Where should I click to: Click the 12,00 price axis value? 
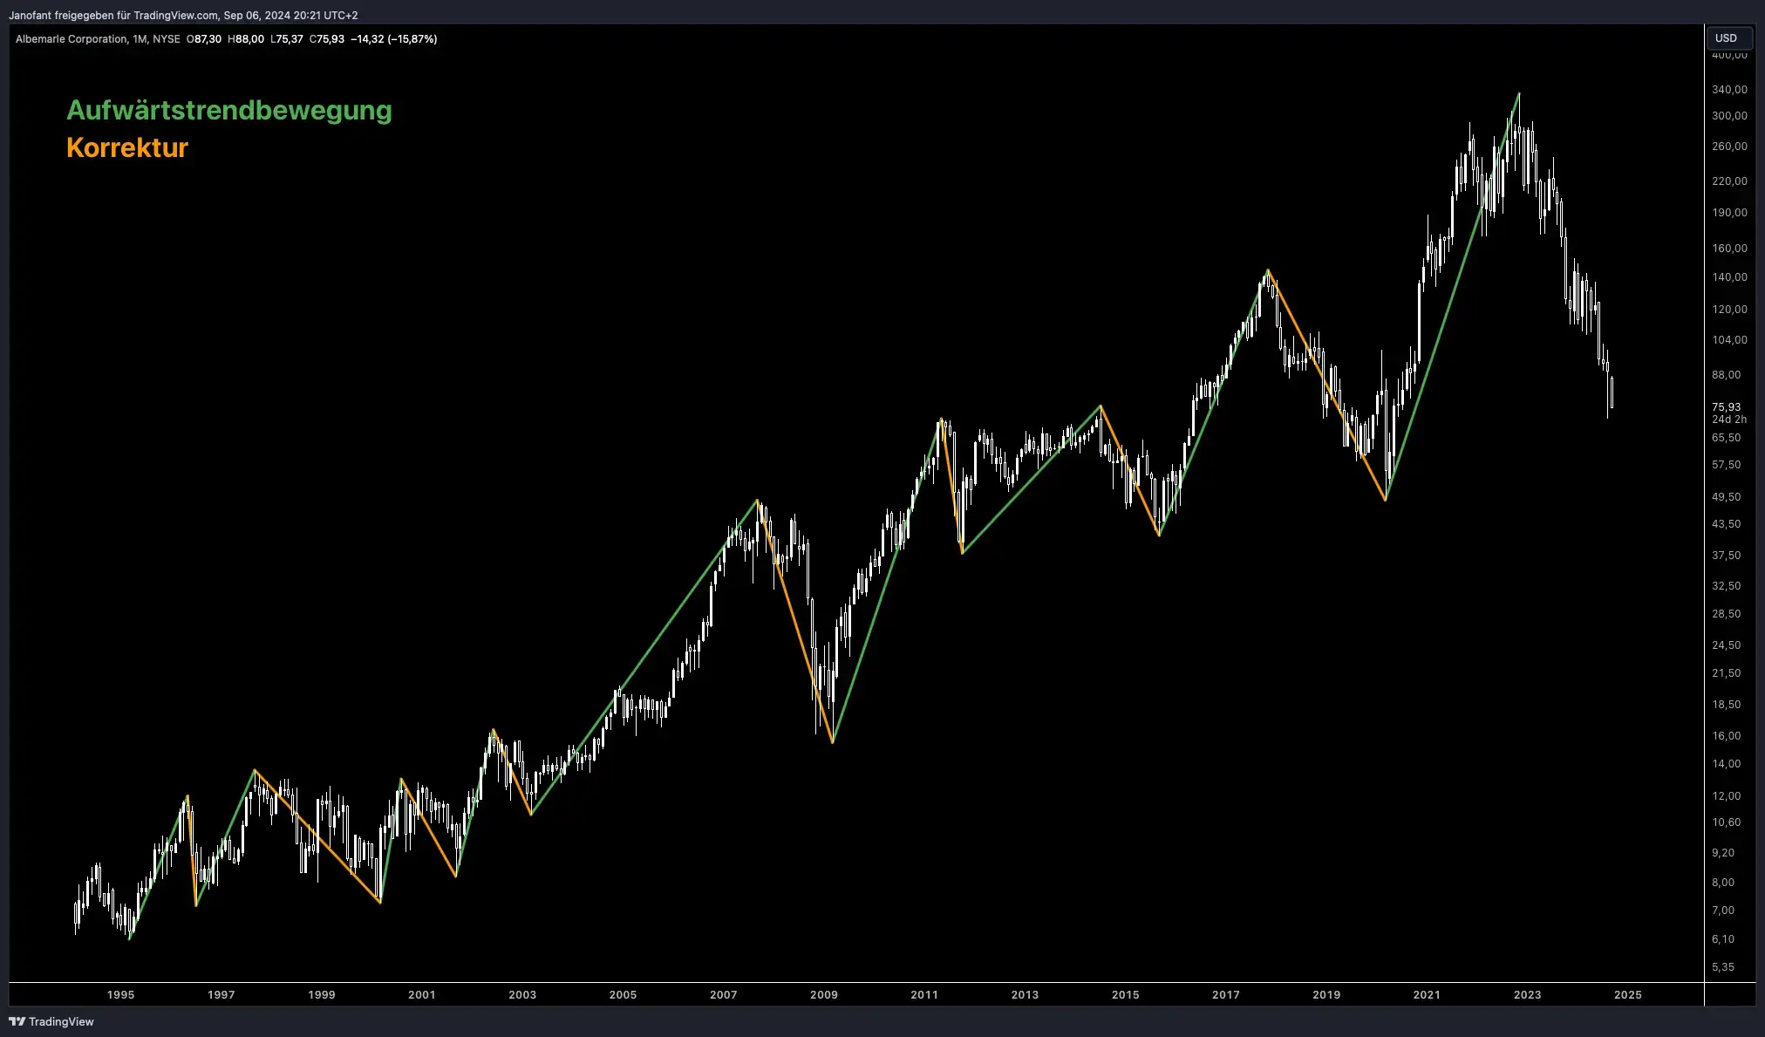tap(1726, 796)
